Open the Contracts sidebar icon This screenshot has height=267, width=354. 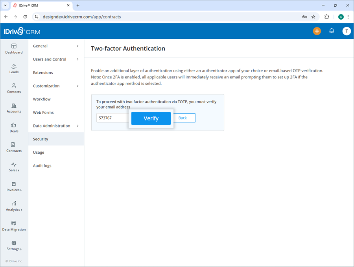(x=14, y=148)
